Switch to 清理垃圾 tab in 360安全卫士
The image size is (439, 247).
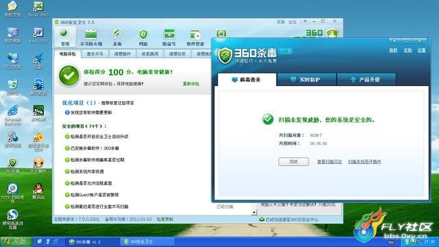[x=177, y=54]
